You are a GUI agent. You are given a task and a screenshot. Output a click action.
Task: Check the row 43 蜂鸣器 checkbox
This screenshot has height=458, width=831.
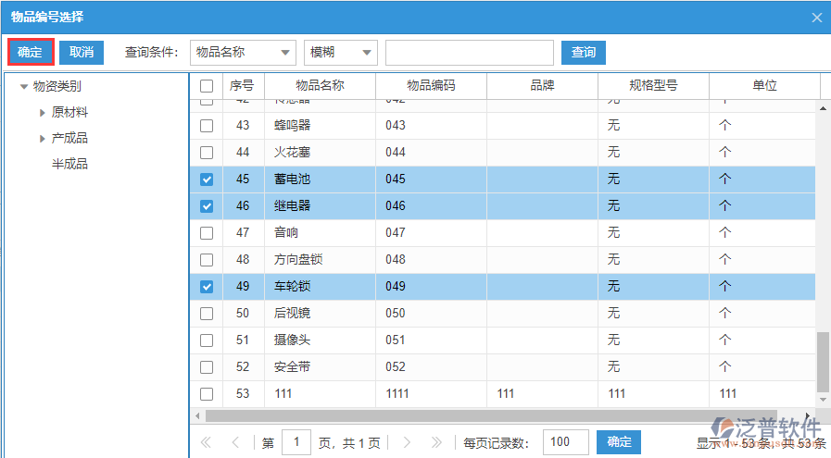coord(207,126)
